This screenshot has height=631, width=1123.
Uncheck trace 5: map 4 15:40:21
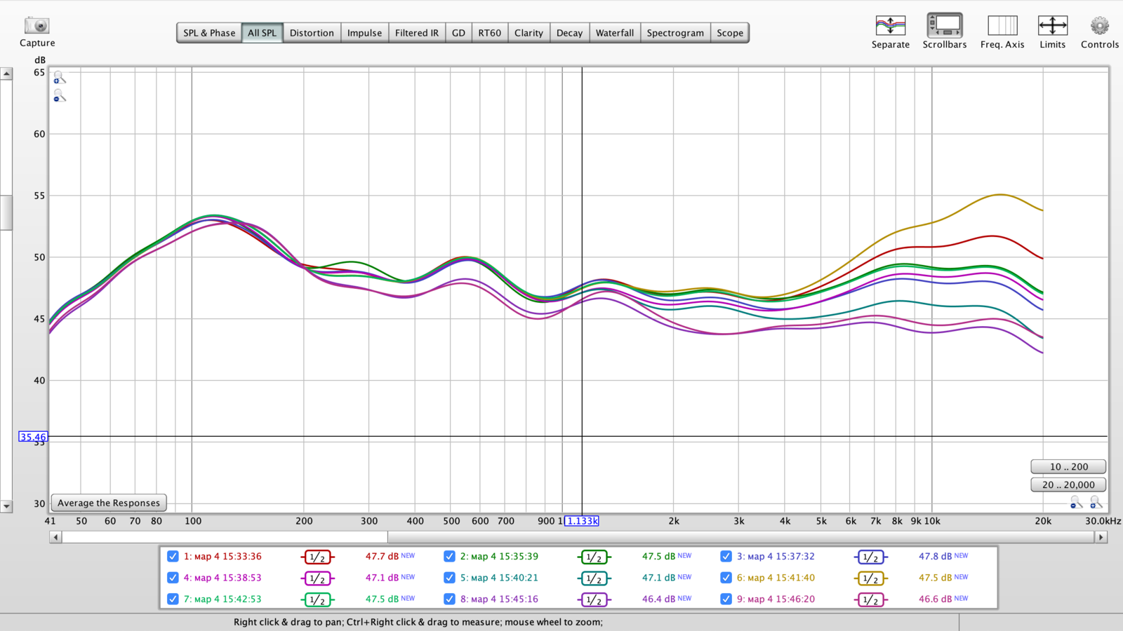point(449,578)
